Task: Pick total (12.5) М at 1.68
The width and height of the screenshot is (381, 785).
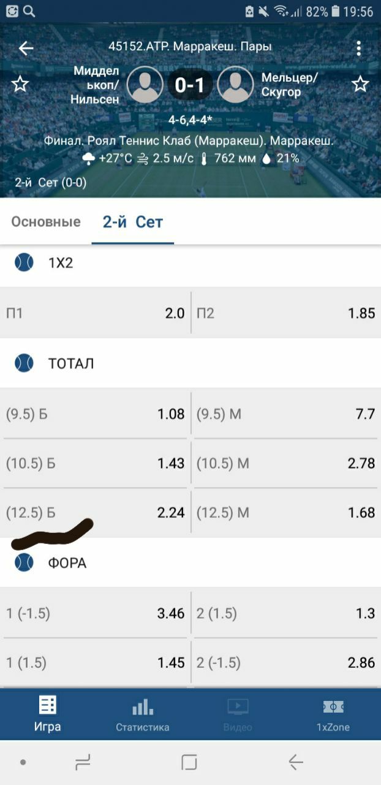Action: (285, 512)
